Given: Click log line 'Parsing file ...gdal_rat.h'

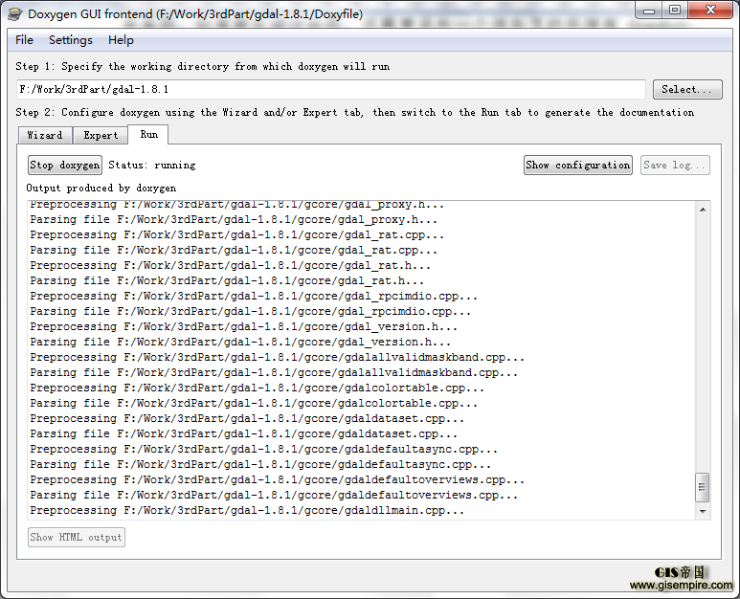Looking at the screenshot, I should tap(227, 281).
